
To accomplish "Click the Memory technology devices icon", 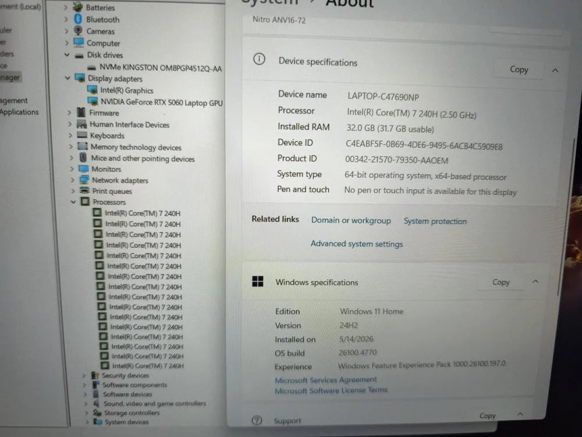I will (x=83, y=146).
